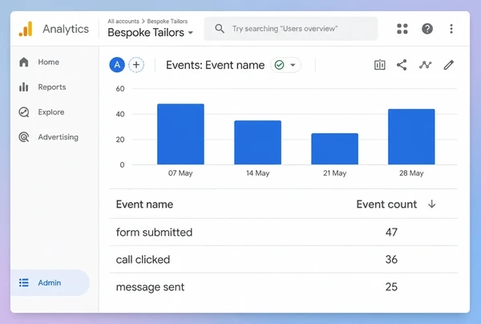481x324 pixels.
Task: Click the All accounts breadcrumb link
Action: [123, 21]
